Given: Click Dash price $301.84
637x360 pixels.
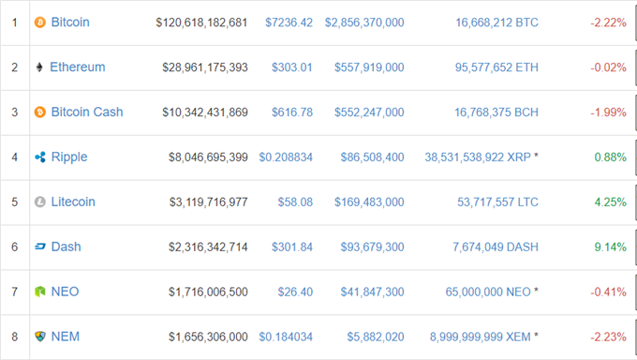Looking at the screenshot, I should [292, 247].
